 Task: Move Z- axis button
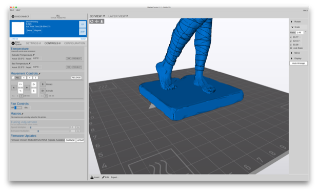click(34, 91)
